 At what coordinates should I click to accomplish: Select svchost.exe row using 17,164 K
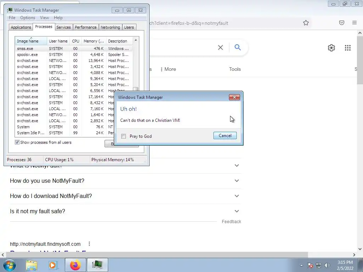coord(65,97)
